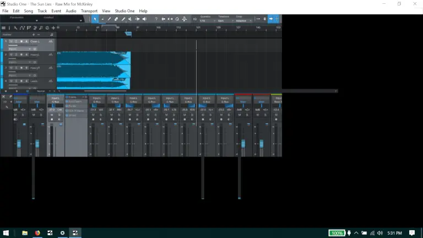Click the add track plus icon

[53, 28]
